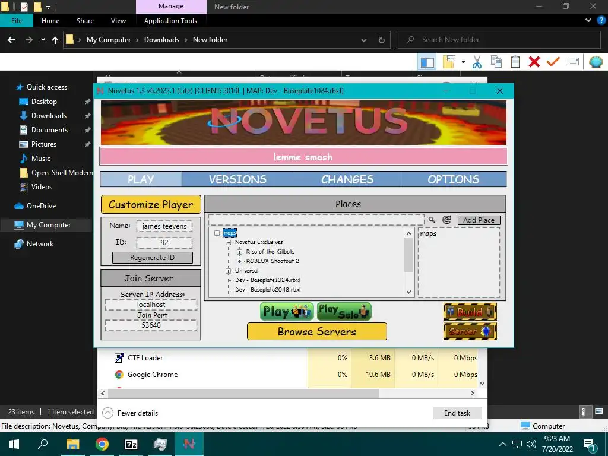Click the Novetus taskbar icon
Screen dimensions: 608x456
coord(189,444)
